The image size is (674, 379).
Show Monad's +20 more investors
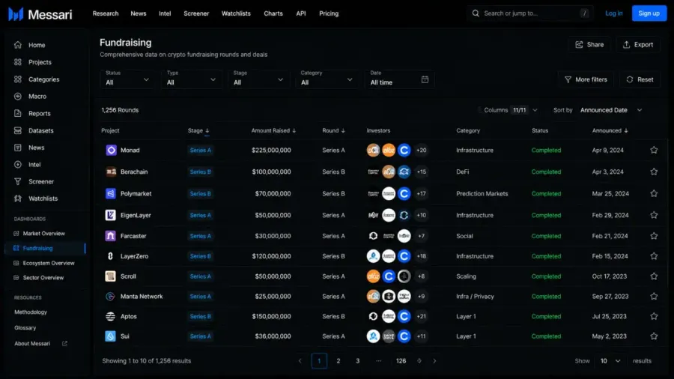pos(421,150)
